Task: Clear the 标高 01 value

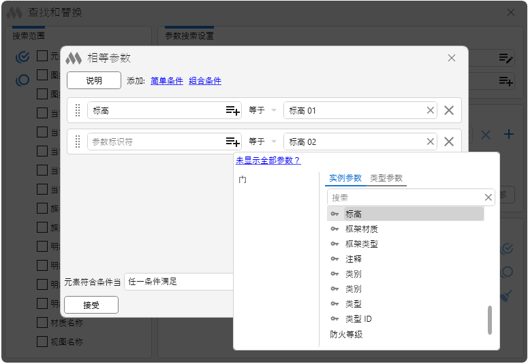Action: point(431,110)
